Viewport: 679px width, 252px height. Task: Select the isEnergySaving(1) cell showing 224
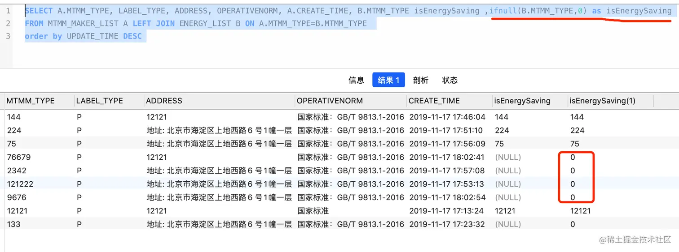577,130
